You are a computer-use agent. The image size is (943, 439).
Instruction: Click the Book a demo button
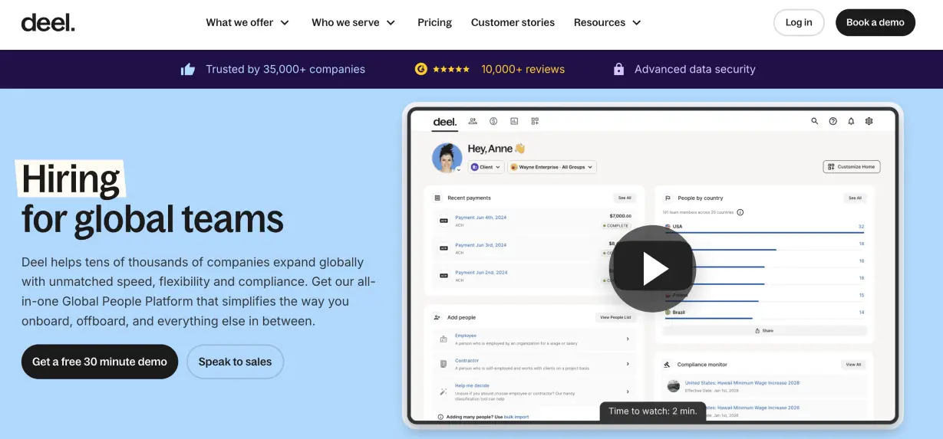point(875,22)
